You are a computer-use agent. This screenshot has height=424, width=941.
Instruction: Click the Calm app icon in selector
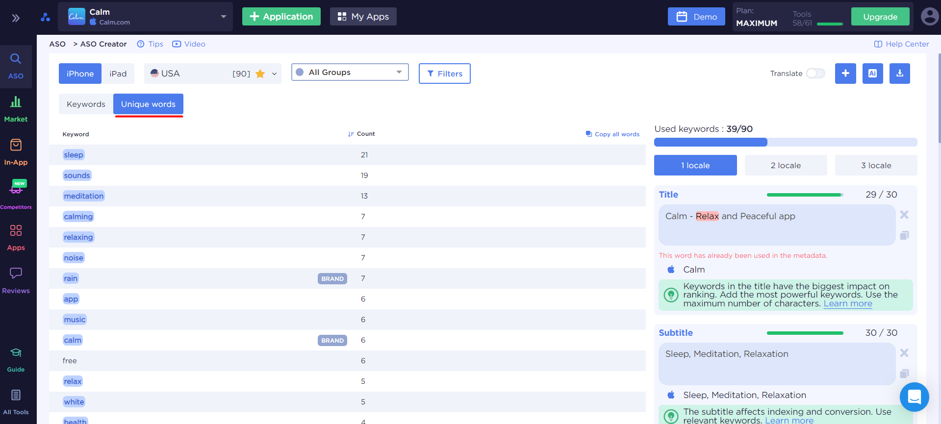76,17
